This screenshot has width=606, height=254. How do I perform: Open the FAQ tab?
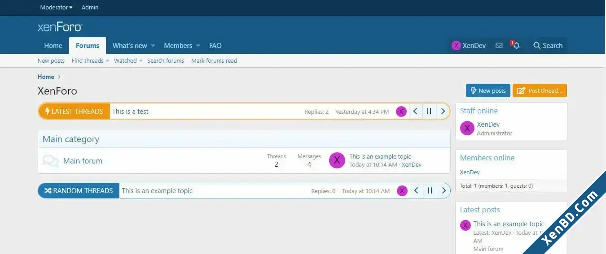pos(215,46)
